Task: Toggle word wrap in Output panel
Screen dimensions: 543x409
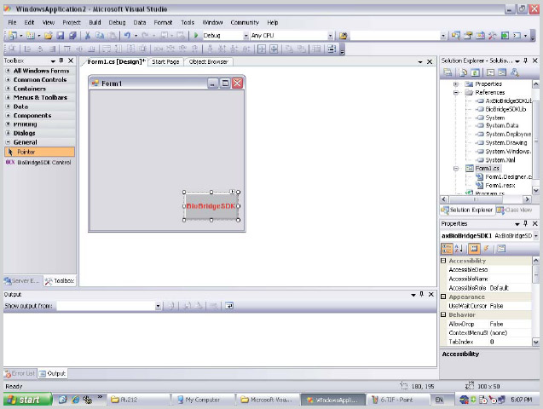Action: click(229, 306)
